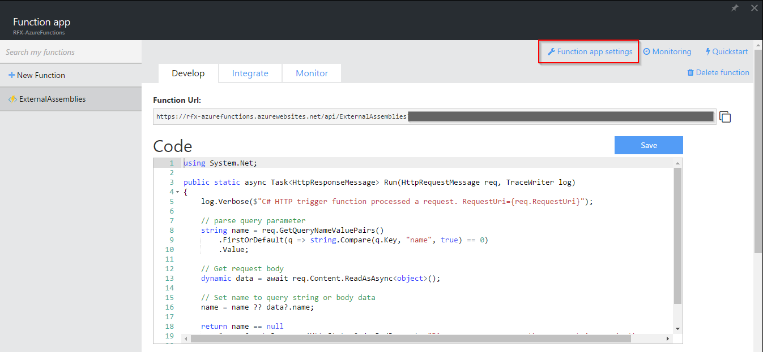This screenshot has width=763, height=352.
Task: Click the wrench icon for Function app settings
Action: (551, 52)
